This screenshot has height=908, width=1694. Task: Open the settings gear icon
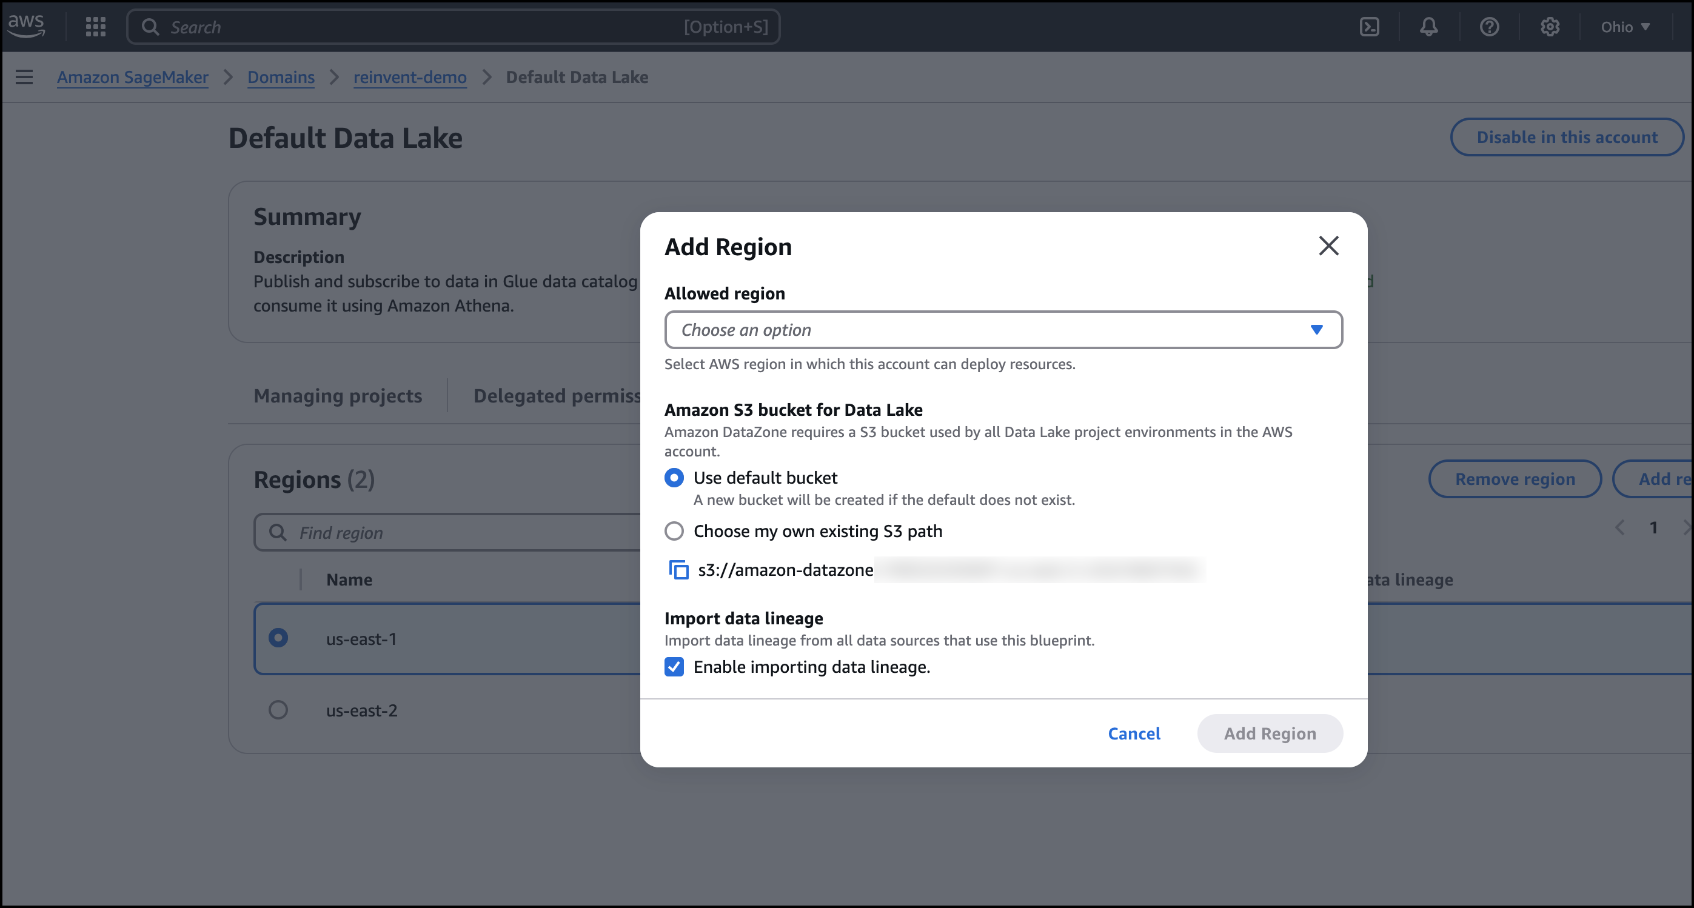tap(1549, 26)
